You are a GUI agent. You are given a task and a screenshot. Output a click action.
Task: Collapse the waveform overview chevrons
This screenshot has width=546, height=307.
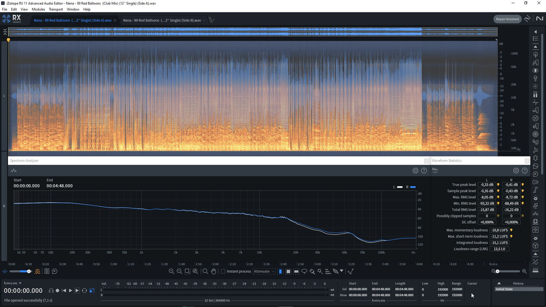click(x=5, y=32)
